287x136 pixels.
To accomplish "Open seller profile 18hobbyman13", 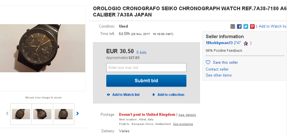I will point(219,43).
